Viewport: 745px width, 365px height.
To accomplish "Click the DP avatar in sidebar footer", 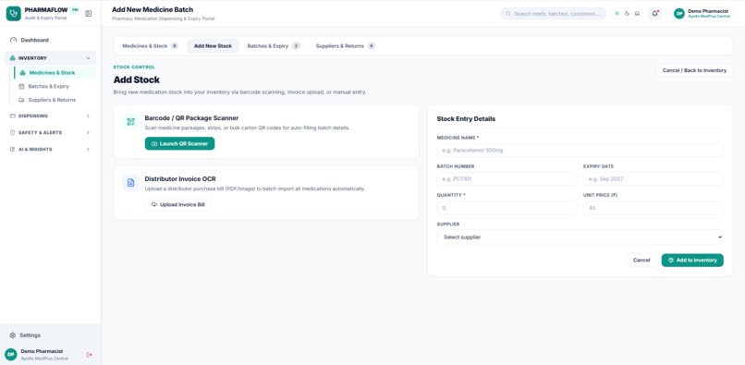I will (x=11, y=355).
